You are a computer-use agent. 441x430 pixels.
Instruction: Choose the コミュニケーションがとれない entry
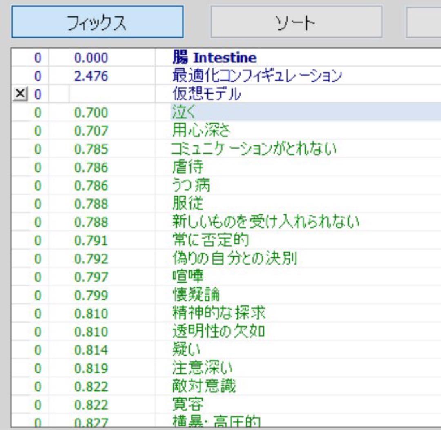[254, 149]
